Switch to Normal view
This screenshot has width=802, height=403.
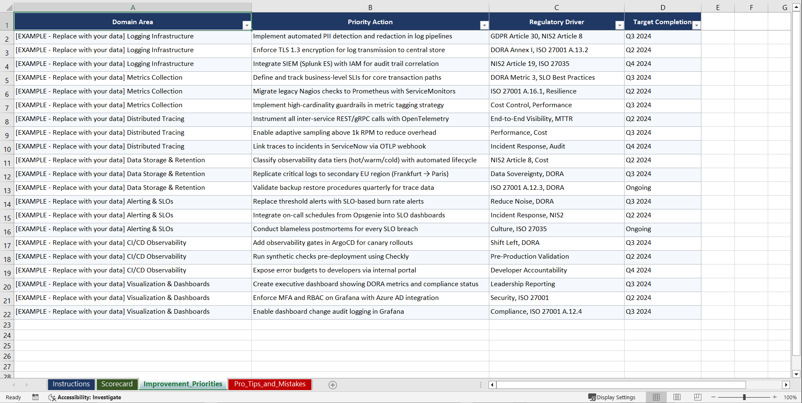click(656, 397)
